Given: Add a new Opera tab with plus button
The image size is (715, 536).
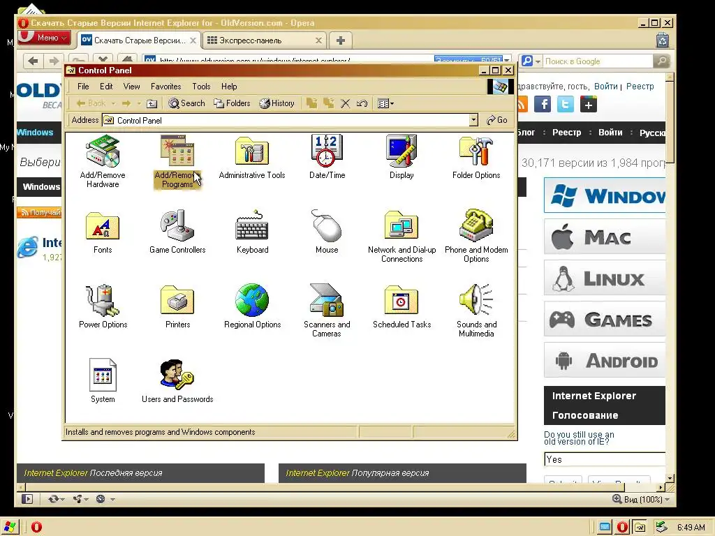Looking at the screenshot, I should point(340,40).
